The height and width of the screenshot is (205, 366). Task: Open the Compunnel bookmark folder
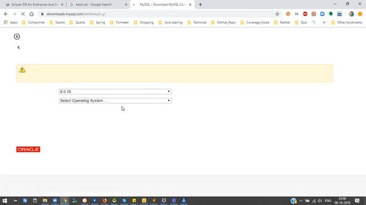coord(33,22)
